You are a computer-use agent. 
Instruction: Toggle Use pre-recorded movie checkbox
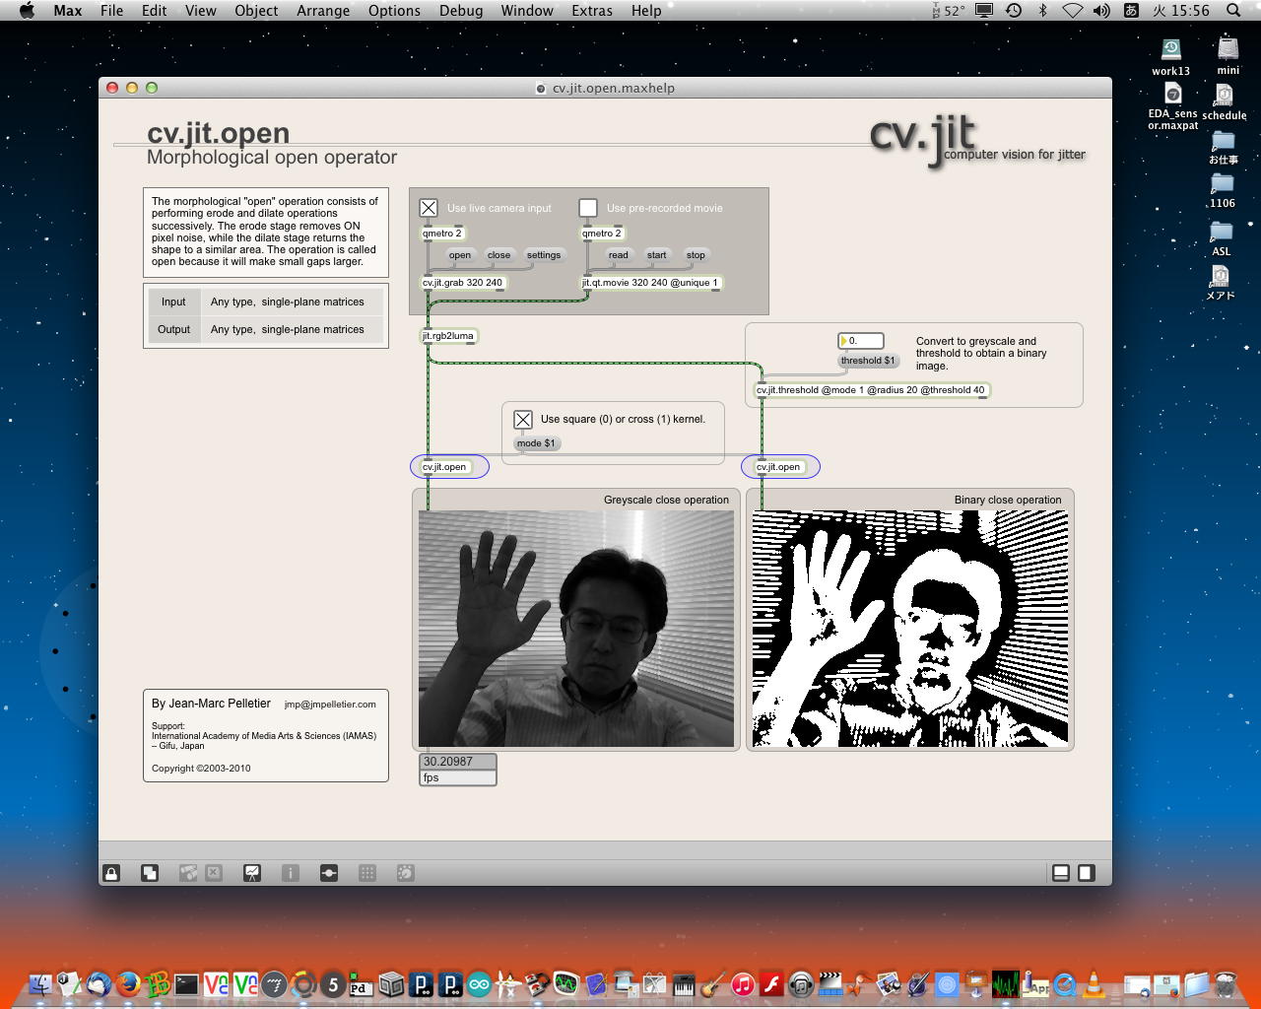(x=588, y=208)
